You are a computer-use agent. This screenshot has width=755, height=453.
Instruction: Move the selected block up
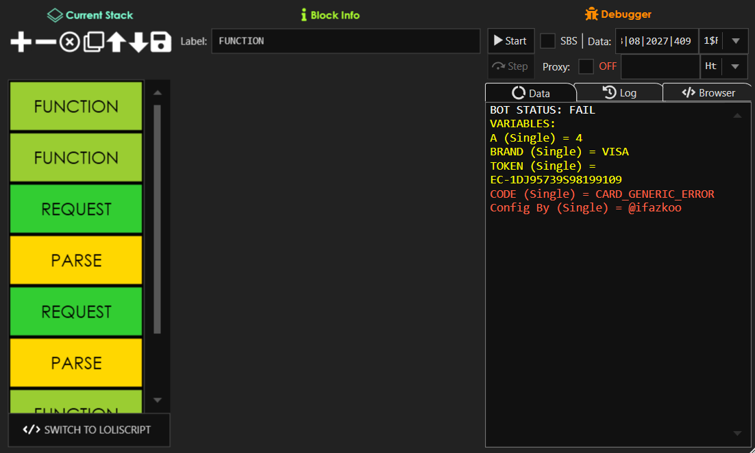(116, 42)
